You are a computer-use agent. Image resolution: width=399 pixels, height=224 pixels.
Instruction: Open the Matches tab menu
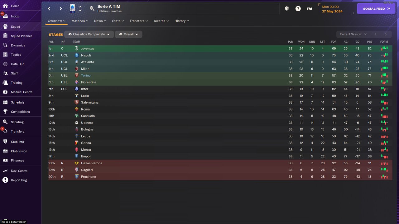pyautogui.click(x=80, y=21)
